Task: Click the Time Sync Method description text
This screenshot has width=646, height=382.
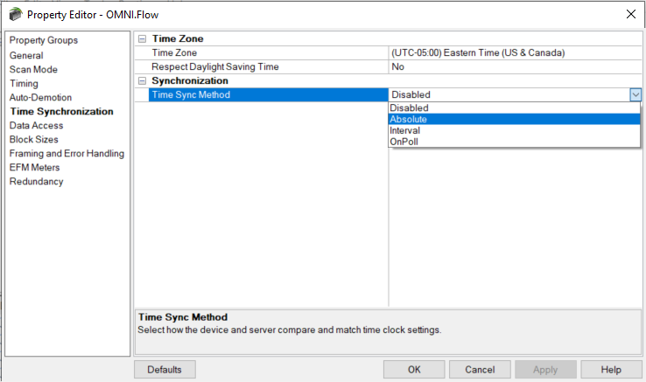Action: pos(289,330)
